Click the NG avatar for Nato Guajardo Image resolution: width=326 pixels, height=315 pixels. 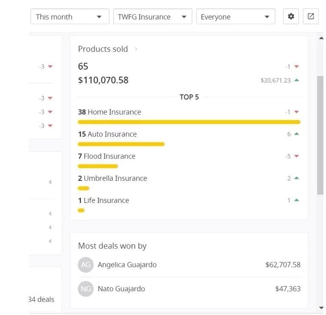coord(85,289)
